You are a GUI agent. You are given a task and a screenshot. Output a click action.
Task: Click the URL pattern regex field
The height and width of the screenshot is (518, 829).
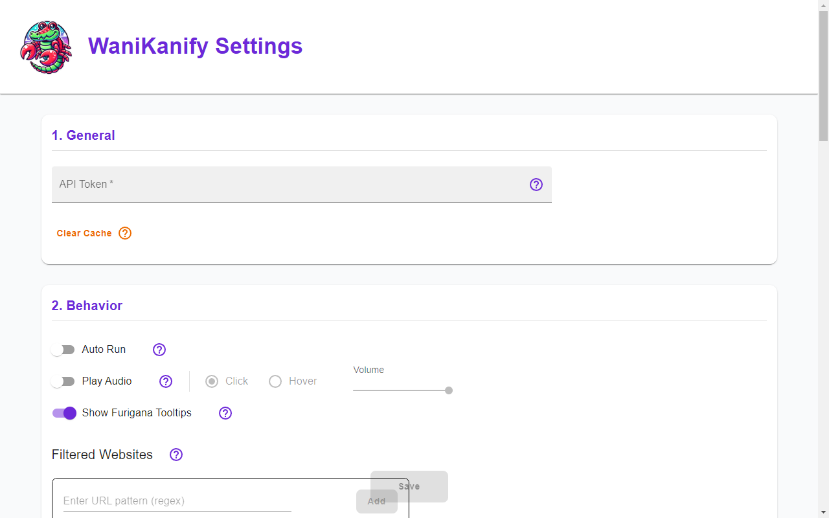coord(177,501)
